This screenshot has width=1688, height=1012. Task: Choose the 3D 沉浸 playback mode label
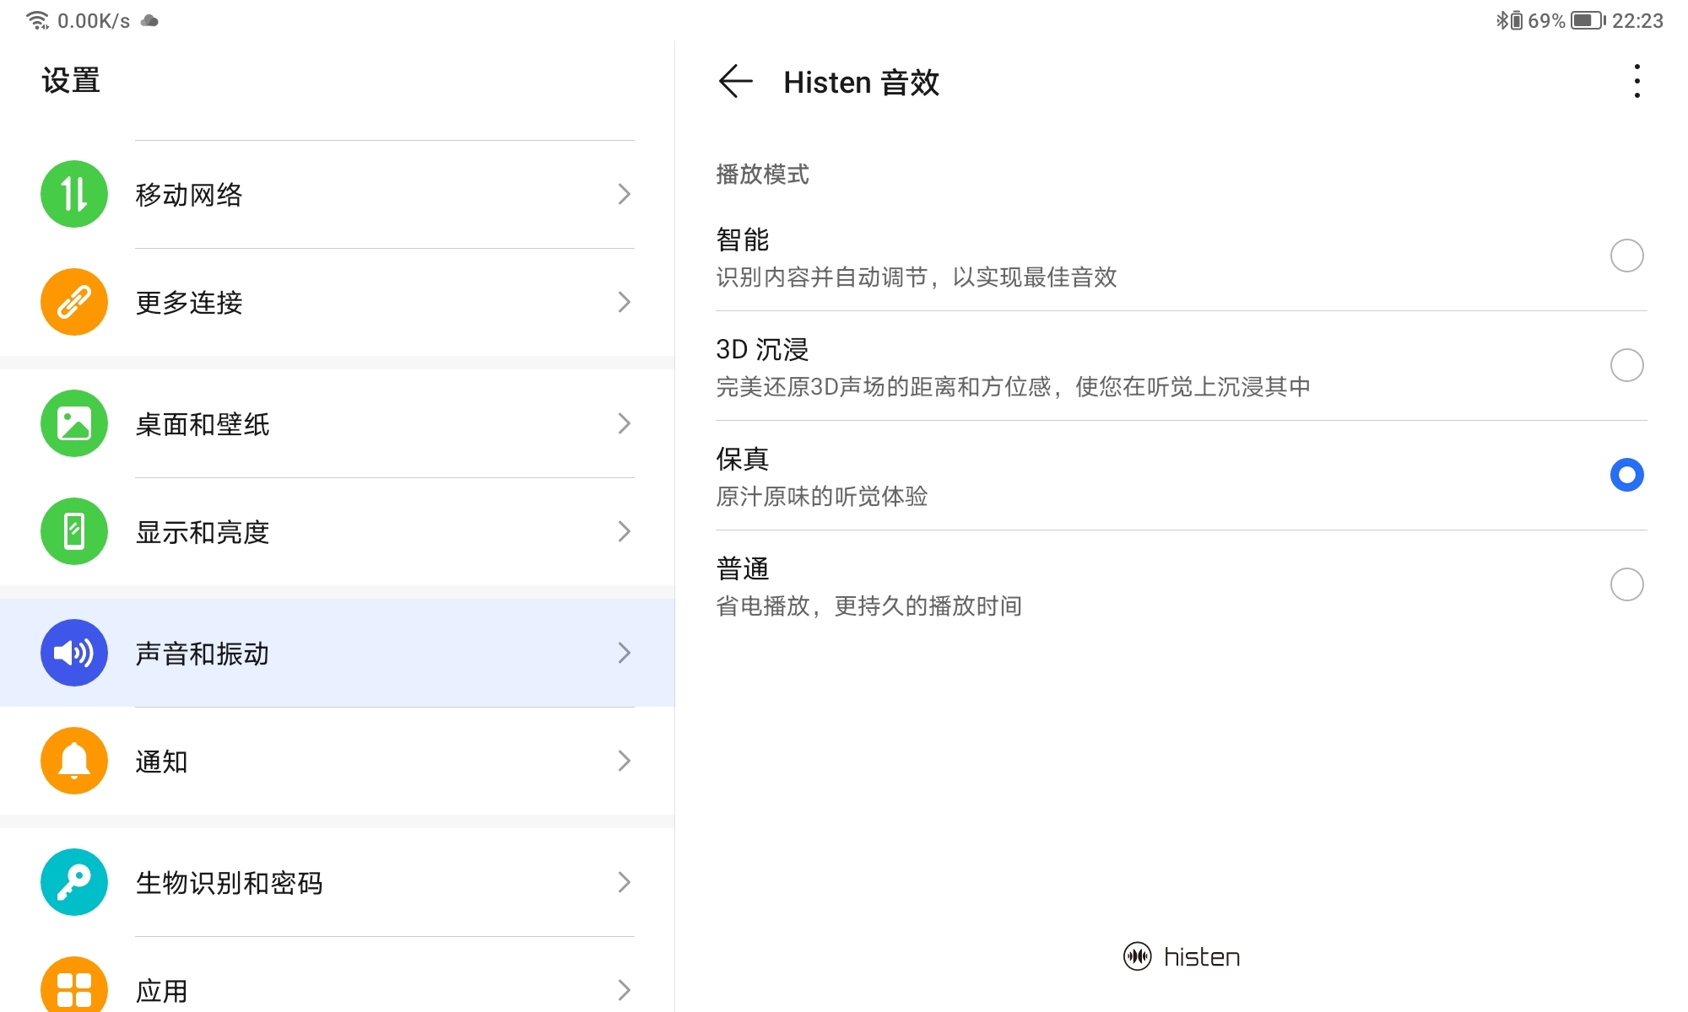tap(762, 349)
